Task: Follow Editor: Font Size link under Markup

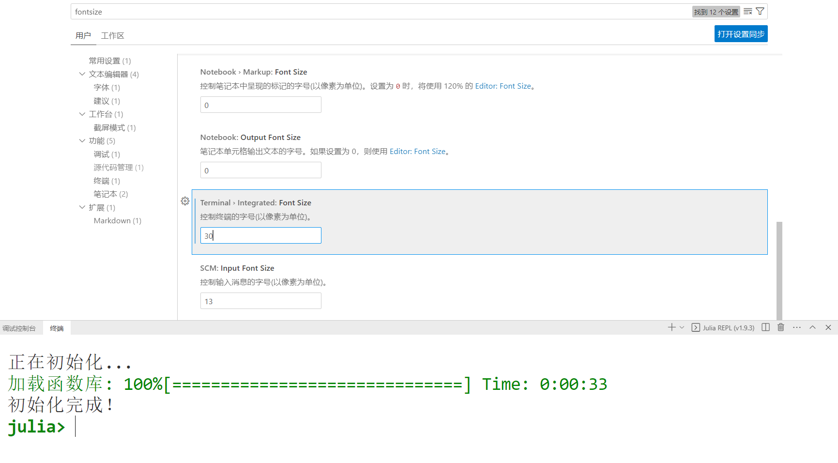Action: [x=503, y=86]
